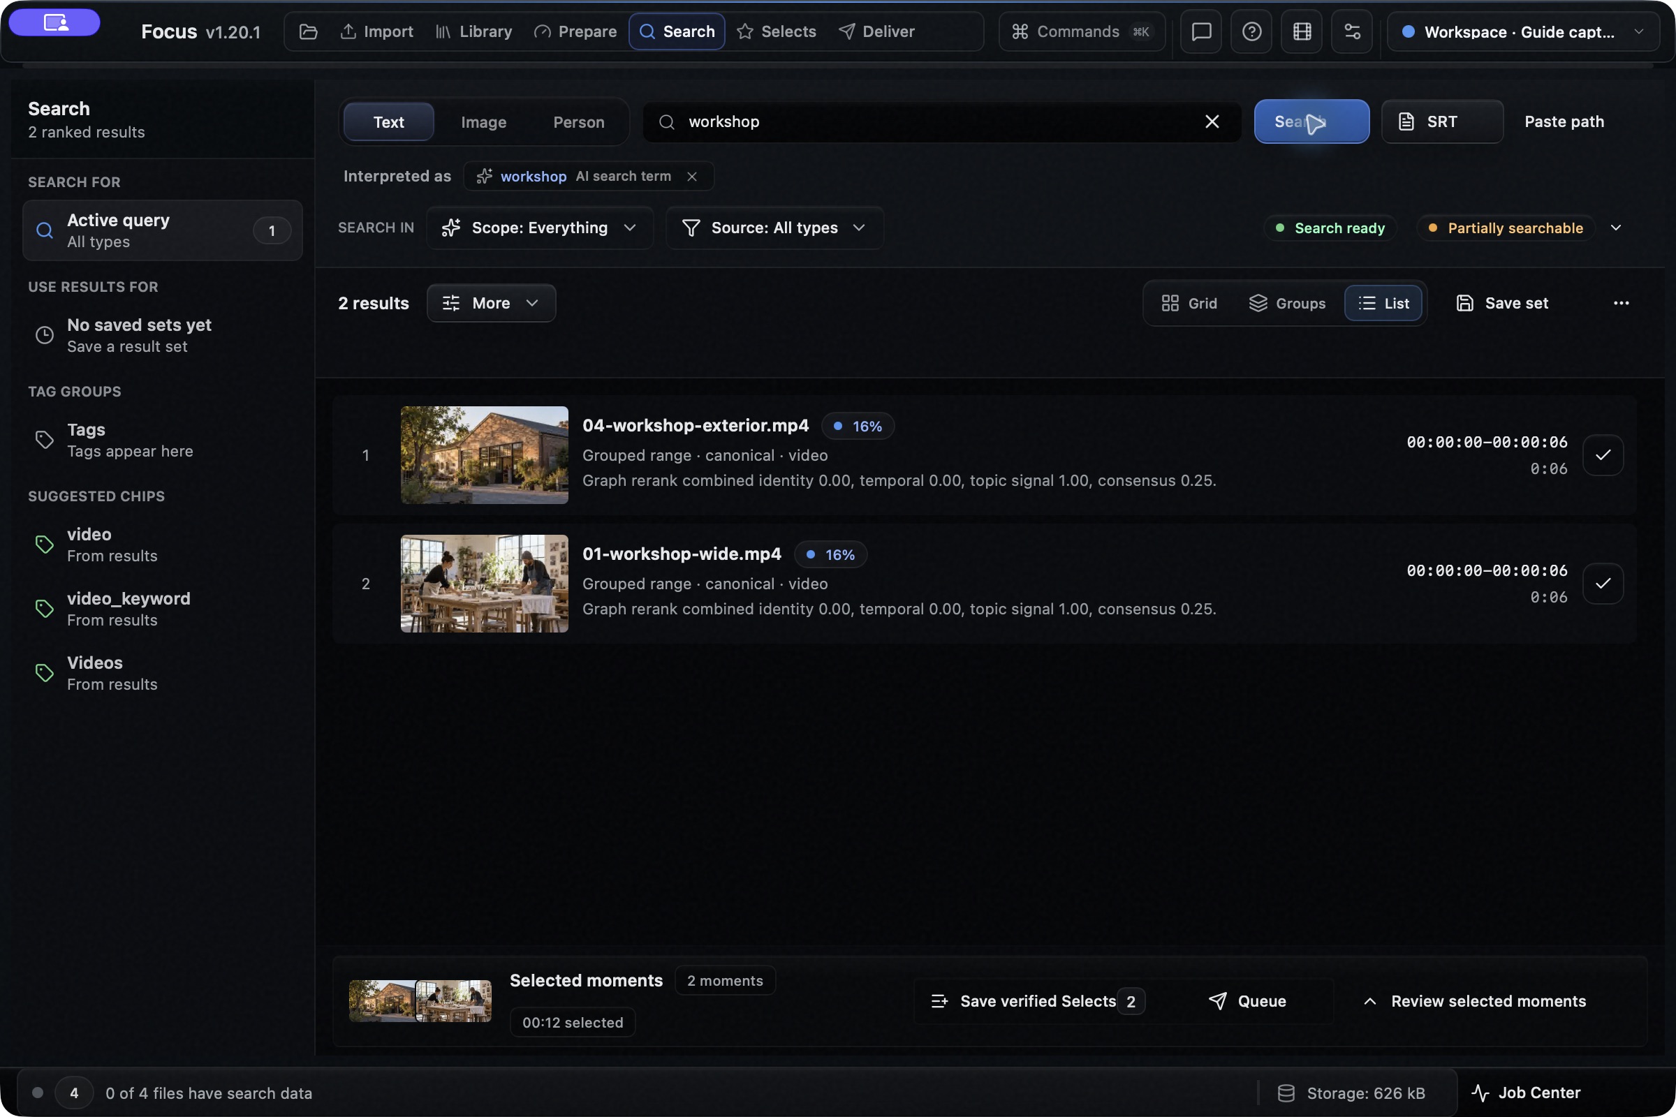Screen dimensions: 1676x1117
Task: Open the settings sliders icon in toolbar
Action: pos(1352,31)
